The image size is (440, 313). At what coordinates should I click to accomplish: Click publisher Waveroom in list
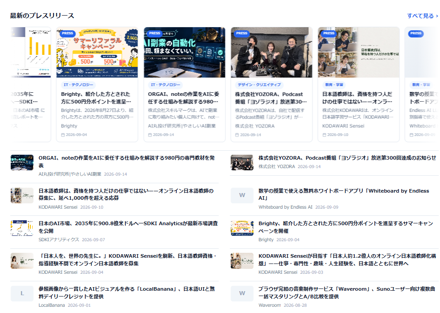pos(270,305)
